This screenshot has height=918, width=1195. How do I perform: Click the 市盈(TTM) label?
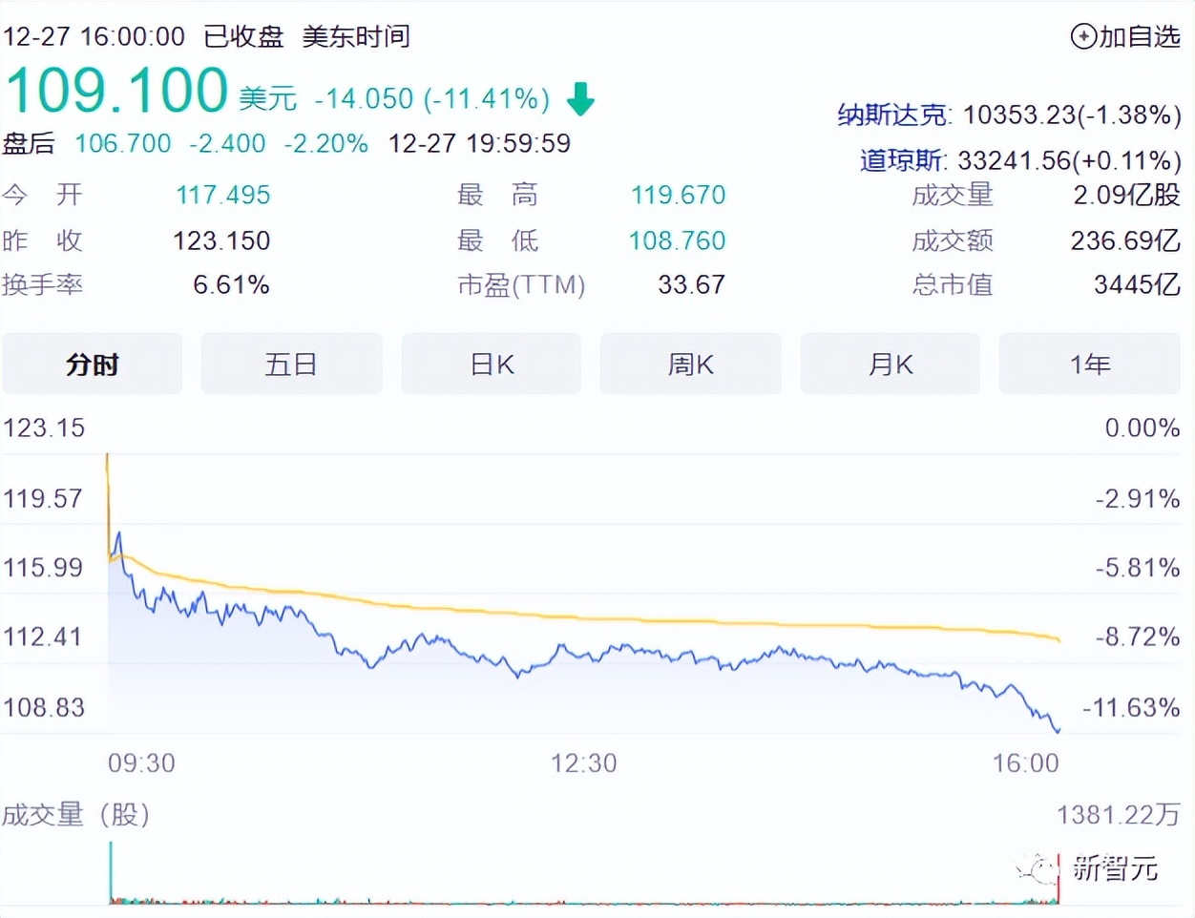[x=521, y=284]
